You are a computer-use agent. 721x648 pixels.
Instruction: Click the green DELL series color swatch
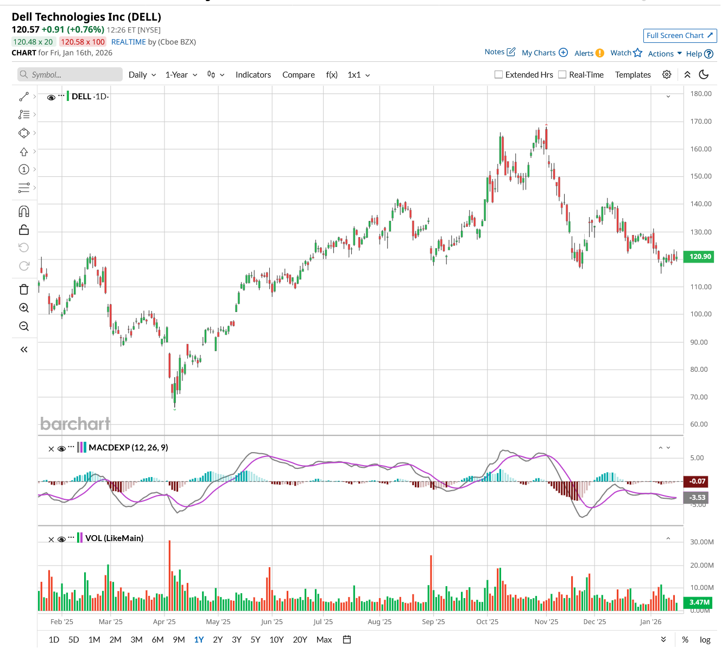(x=68, y=97)
